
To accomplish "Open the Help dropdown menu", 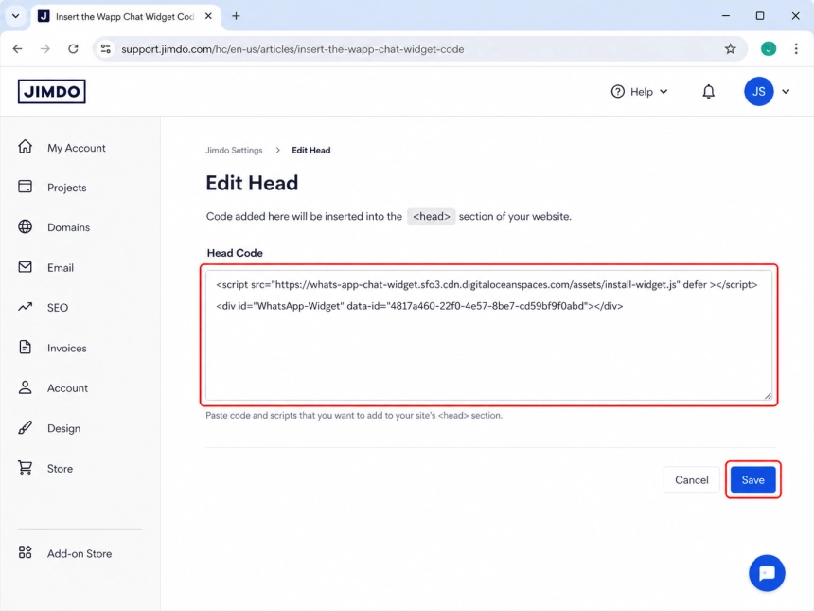I will click(x=639, y=92).
